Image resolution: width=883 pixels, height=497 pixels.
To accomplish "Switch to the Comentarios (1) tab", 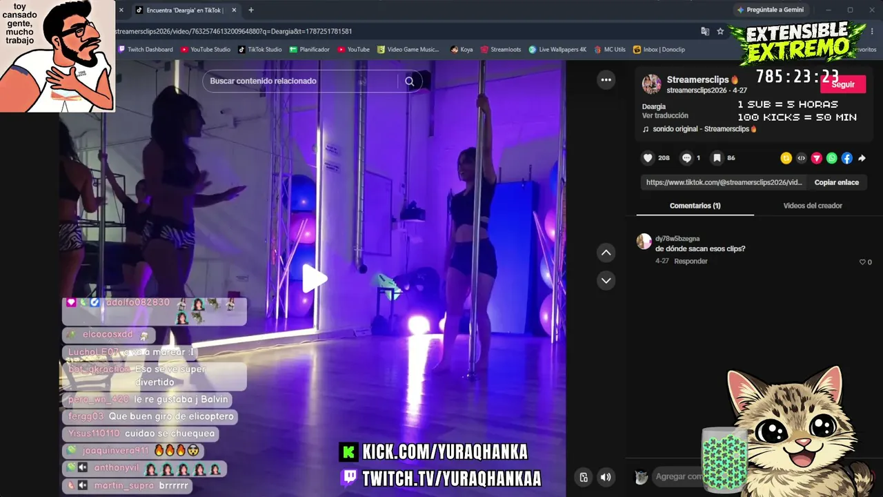I will tap(695, 206).
